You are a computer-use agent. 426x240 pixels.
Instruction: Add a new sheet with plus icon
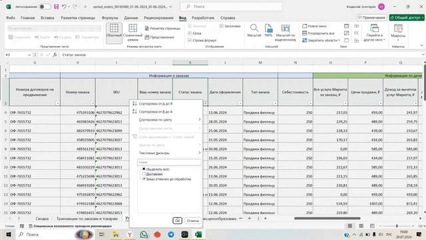(249, 218)
